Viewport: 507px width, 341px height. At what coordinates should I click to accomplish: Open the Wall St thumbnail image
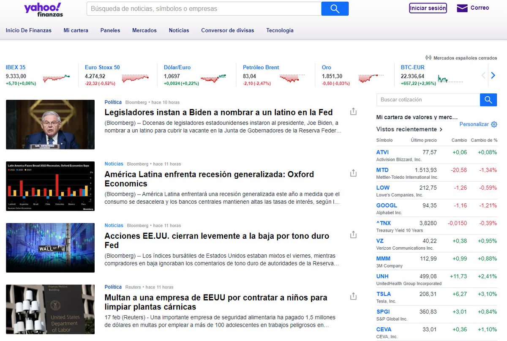[x=50, y=248]
